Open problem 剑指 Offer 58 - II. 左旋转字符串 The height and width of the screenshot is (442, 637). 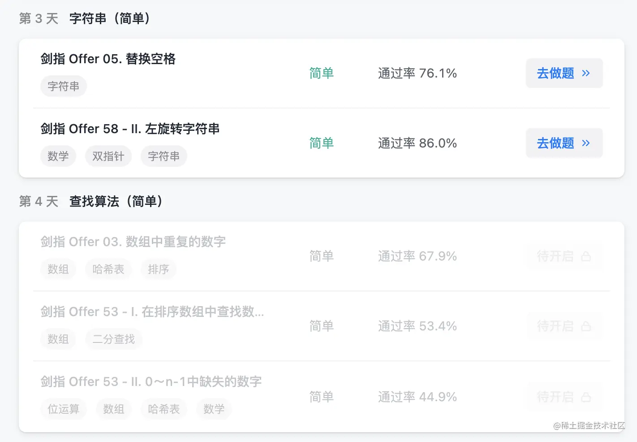pyautogui.click(x=130, y=129)
